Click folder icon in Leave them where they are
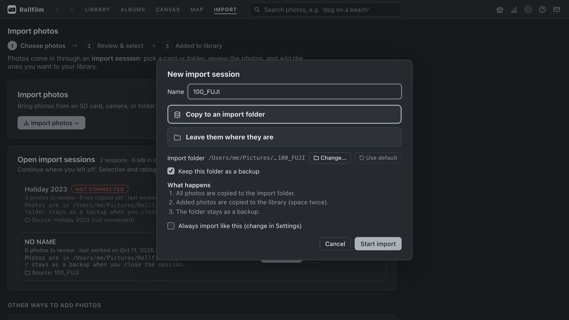This screenshot has width=569, height=320. pos(177,137)
